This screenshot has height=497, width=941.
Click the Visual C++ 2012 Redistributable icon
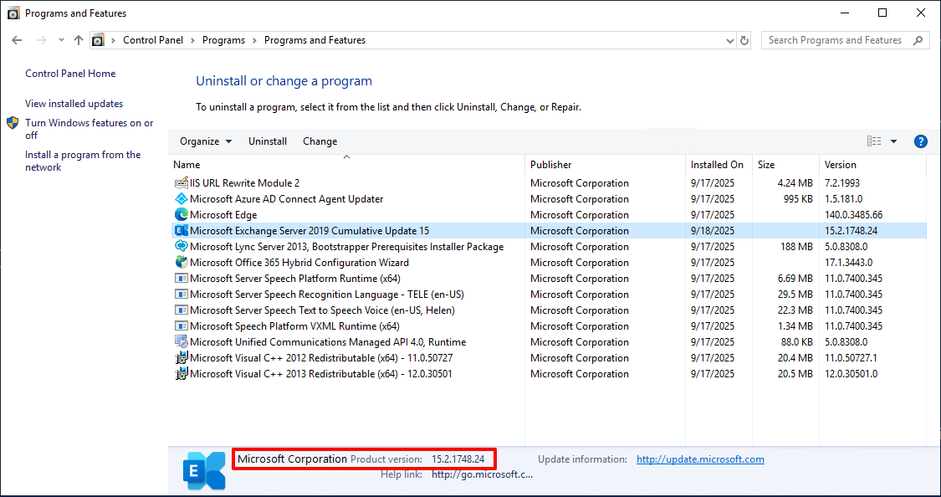[181, 358]
